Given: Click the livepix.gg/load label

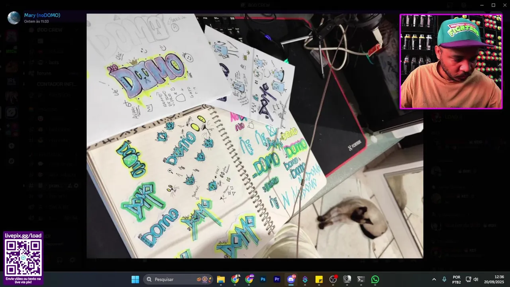Looking at the screenshot, I should click(23, 236).
